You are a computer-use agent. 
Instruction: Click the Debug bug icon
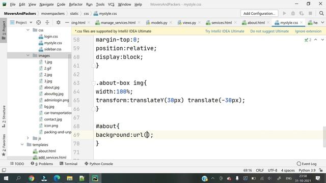(293, 13)
